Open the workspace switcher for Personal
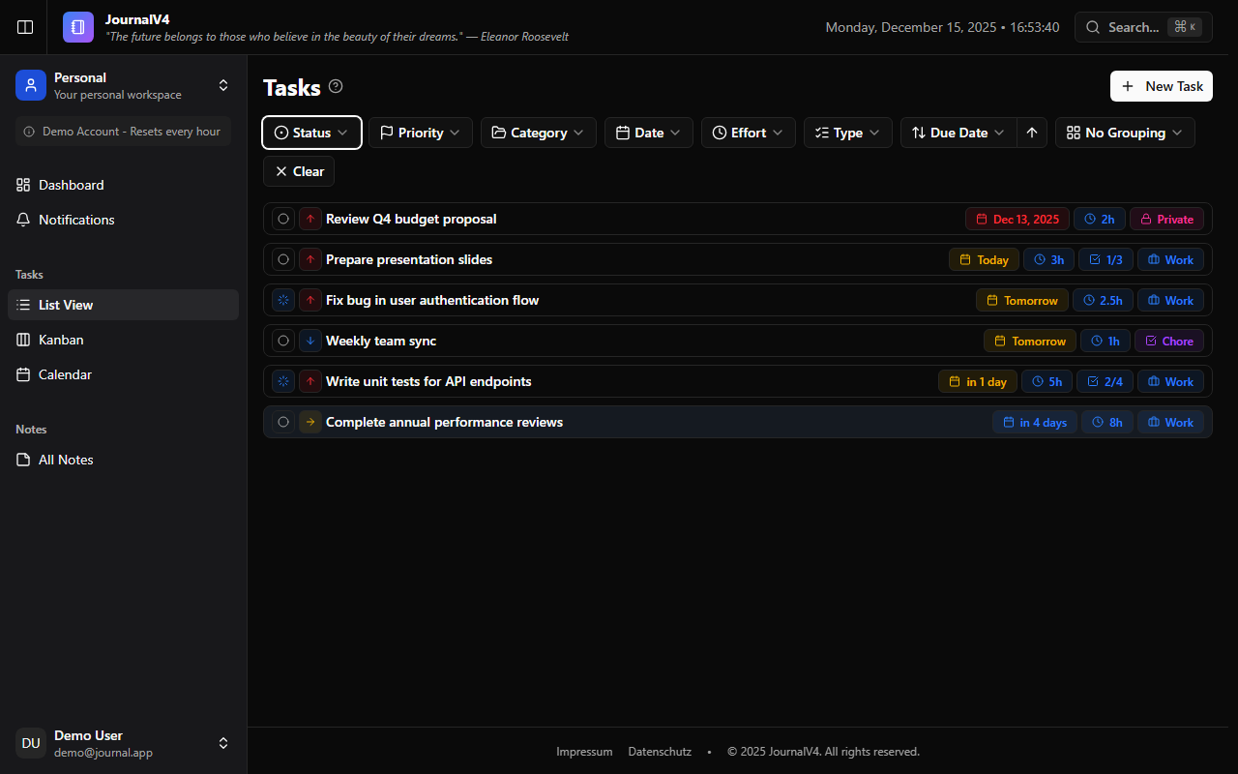Image resolution: width=1238 pixels, height=774 pixels. 223,85
